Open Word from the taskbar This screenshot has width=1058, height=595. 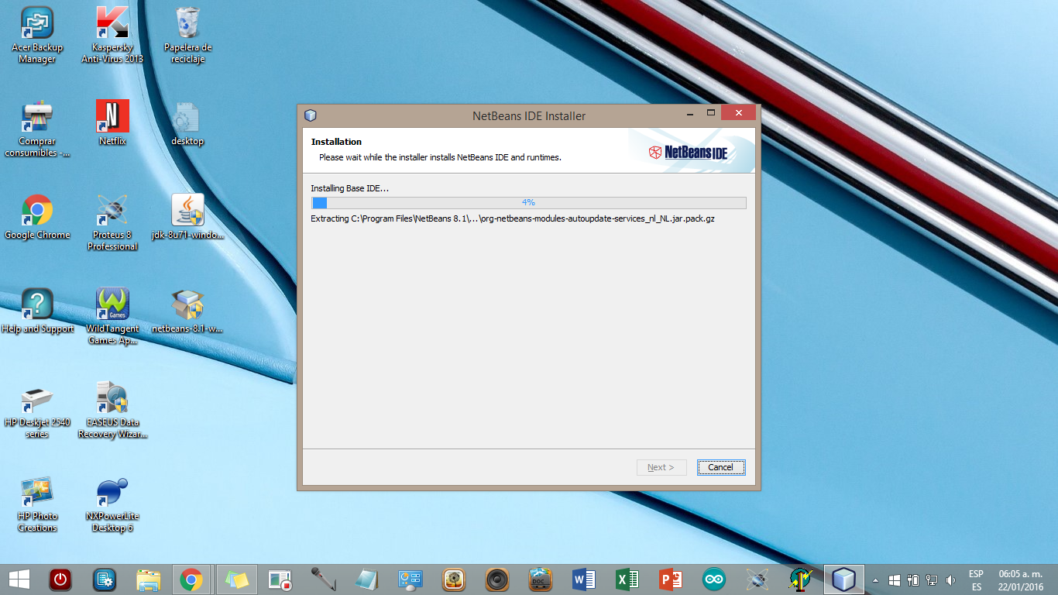click(583, 580)
